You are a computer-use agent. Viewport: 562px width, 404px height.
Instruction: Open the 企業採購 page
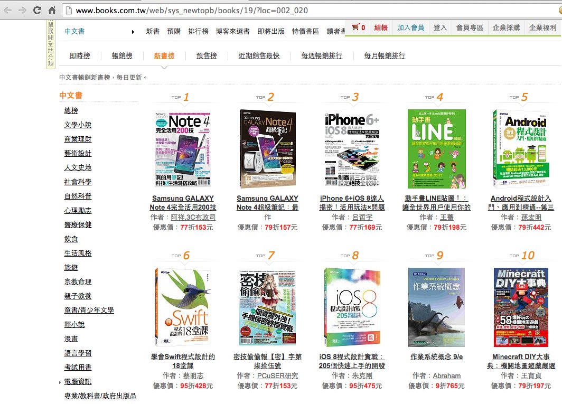coord(506,27)
